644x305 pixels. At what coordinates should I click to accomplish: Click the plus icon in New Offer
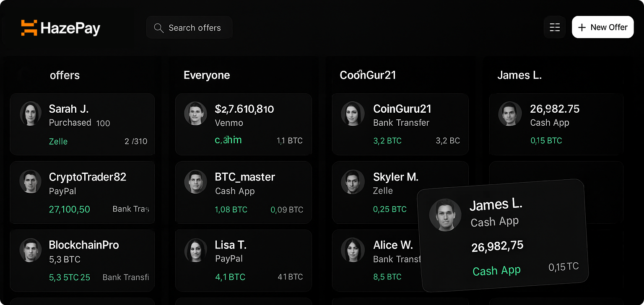click(582, 28)
